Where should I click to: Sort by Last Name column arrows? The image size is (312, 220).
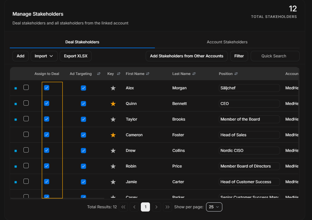[x=194, y=74]
